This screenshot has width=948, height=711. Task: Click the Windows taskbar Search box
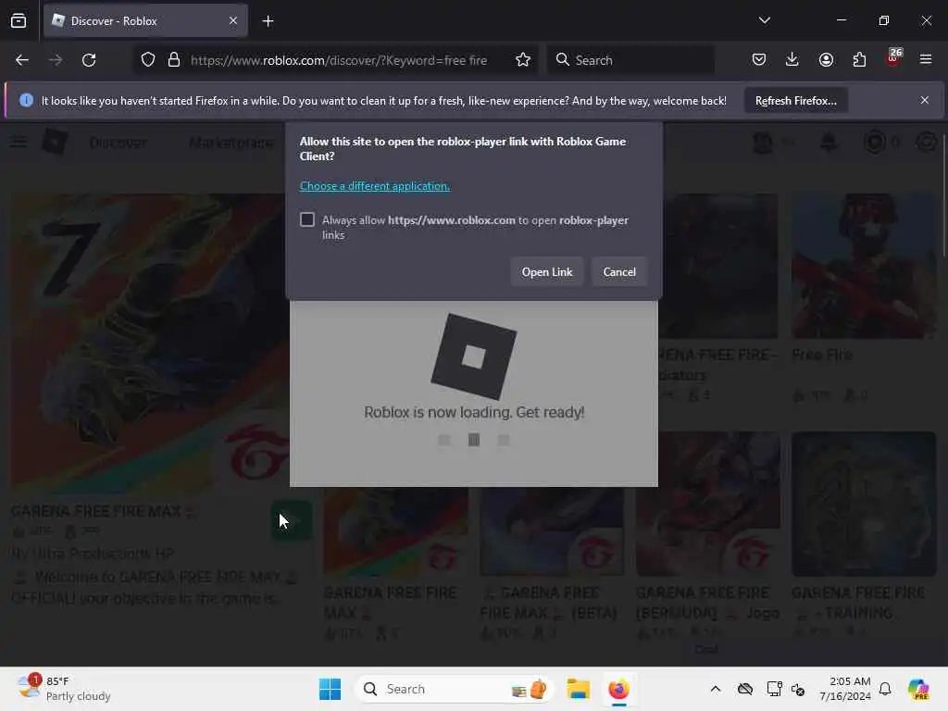pos(454,689)
